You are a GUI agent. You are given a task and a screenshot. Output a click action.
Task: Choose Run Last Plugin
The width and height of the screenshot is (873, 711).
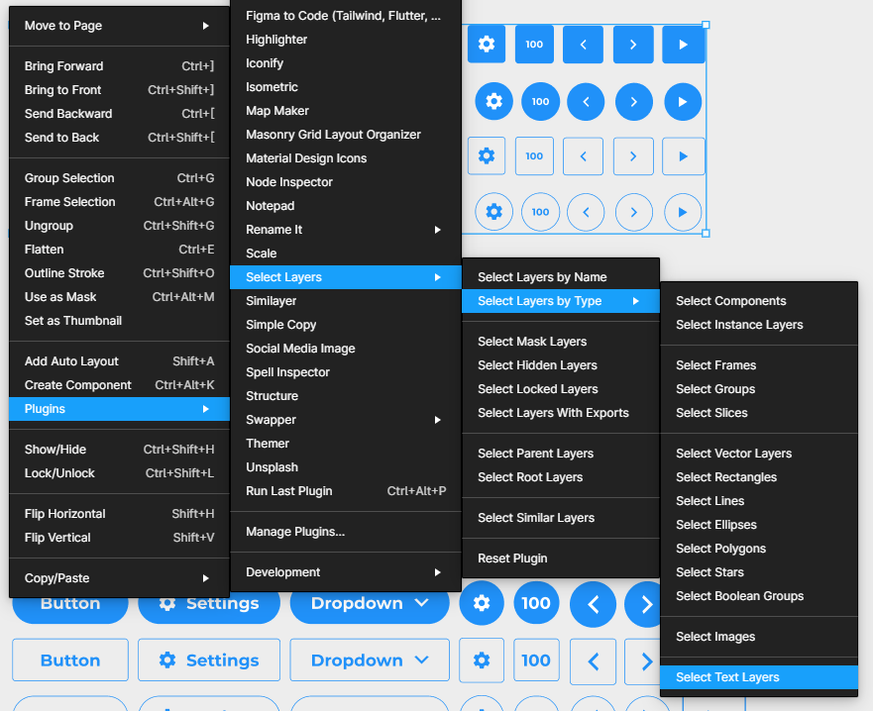[x=346, y=491]
